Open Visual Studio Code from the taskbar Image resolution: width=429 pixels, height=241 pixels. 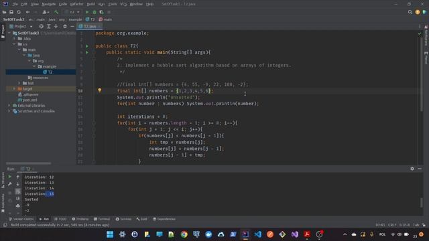pos(257,234)
